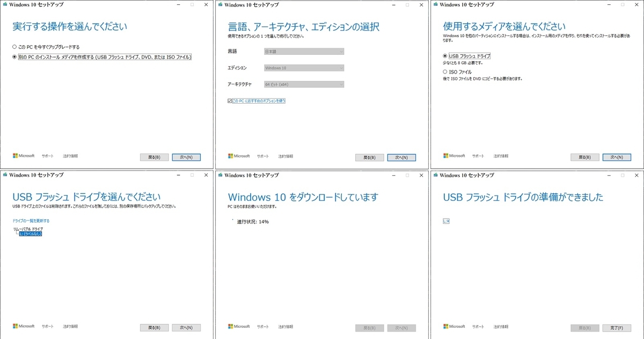644x339 pixels.
Task: Open サポート link in the 使用するメディア window
Action: (478, 156)
